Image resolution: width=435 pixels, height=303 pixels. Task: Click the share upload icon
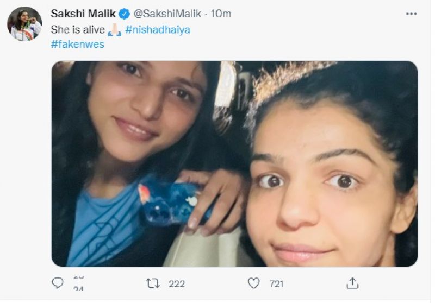[x=352, y=283]
